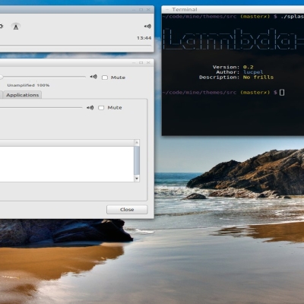Click the speaker icon next to the Unamplified slider
Viewport: 304px width, 304px height.
93,77
